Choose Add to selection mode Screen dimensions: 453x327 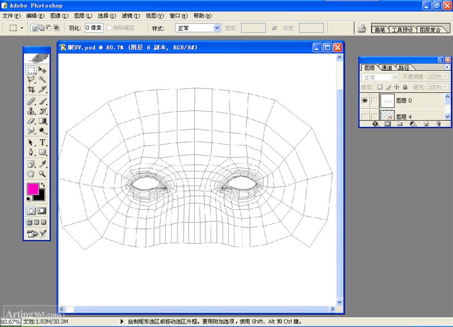click(x=41, y=28)
